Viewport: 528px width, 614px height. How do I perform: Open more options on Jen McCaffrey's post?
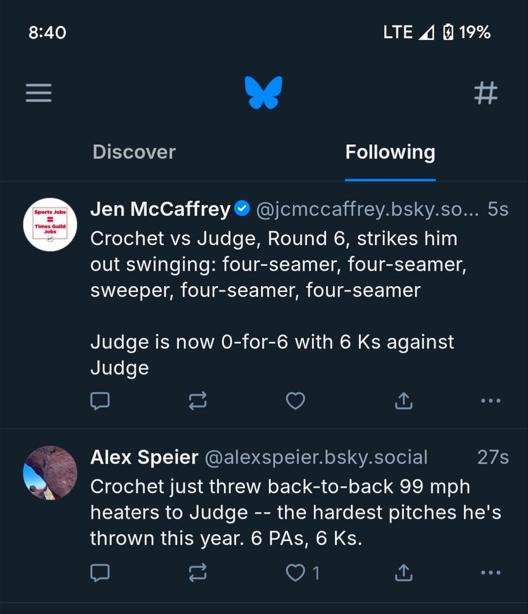coord(490,401)
